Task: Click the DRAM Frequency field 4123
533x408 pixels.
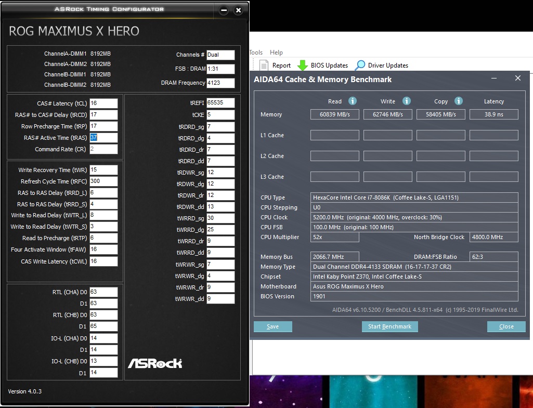Action: (220, 83)
